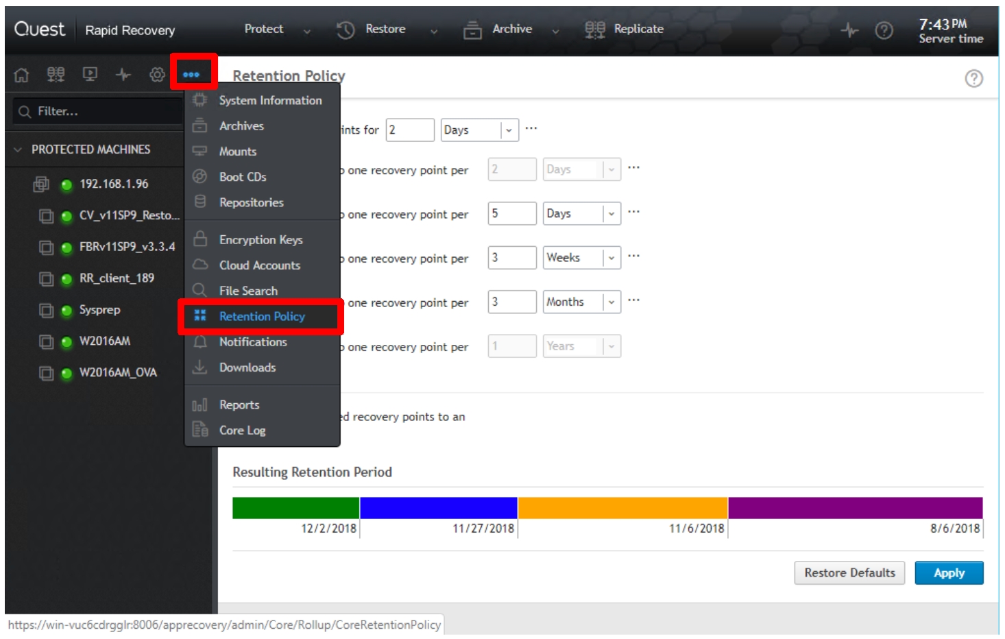
Task: Open the Settings gear icon
Action: click(x=157, y=74)
